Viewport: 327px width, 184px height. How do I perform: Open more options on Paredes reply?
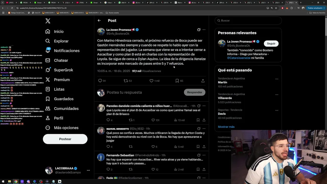pos(204,106)
